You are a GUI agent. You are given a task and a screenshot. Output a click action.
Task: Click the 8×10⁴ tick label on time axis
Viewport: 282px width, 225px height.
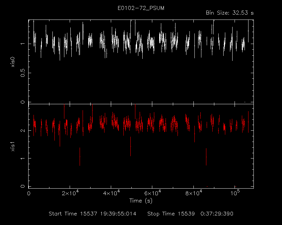point(194,193)
